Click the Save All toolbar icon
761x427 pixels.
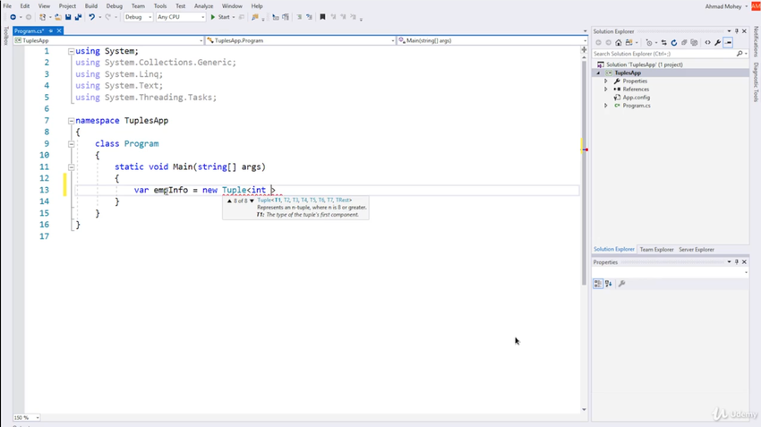(x=78, y=17)
